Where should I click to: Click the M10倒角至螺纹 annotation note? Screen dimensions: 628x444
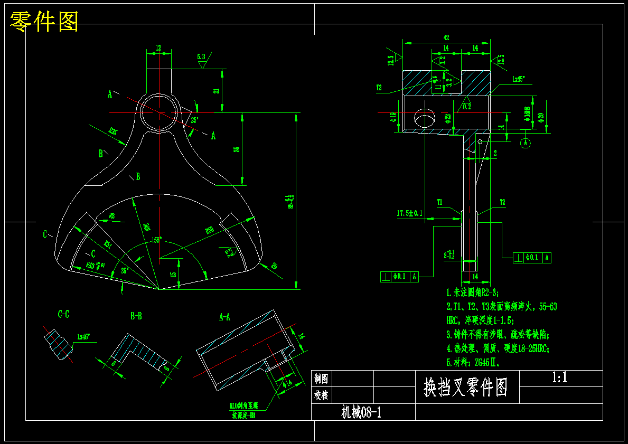[x=243, y=410]
